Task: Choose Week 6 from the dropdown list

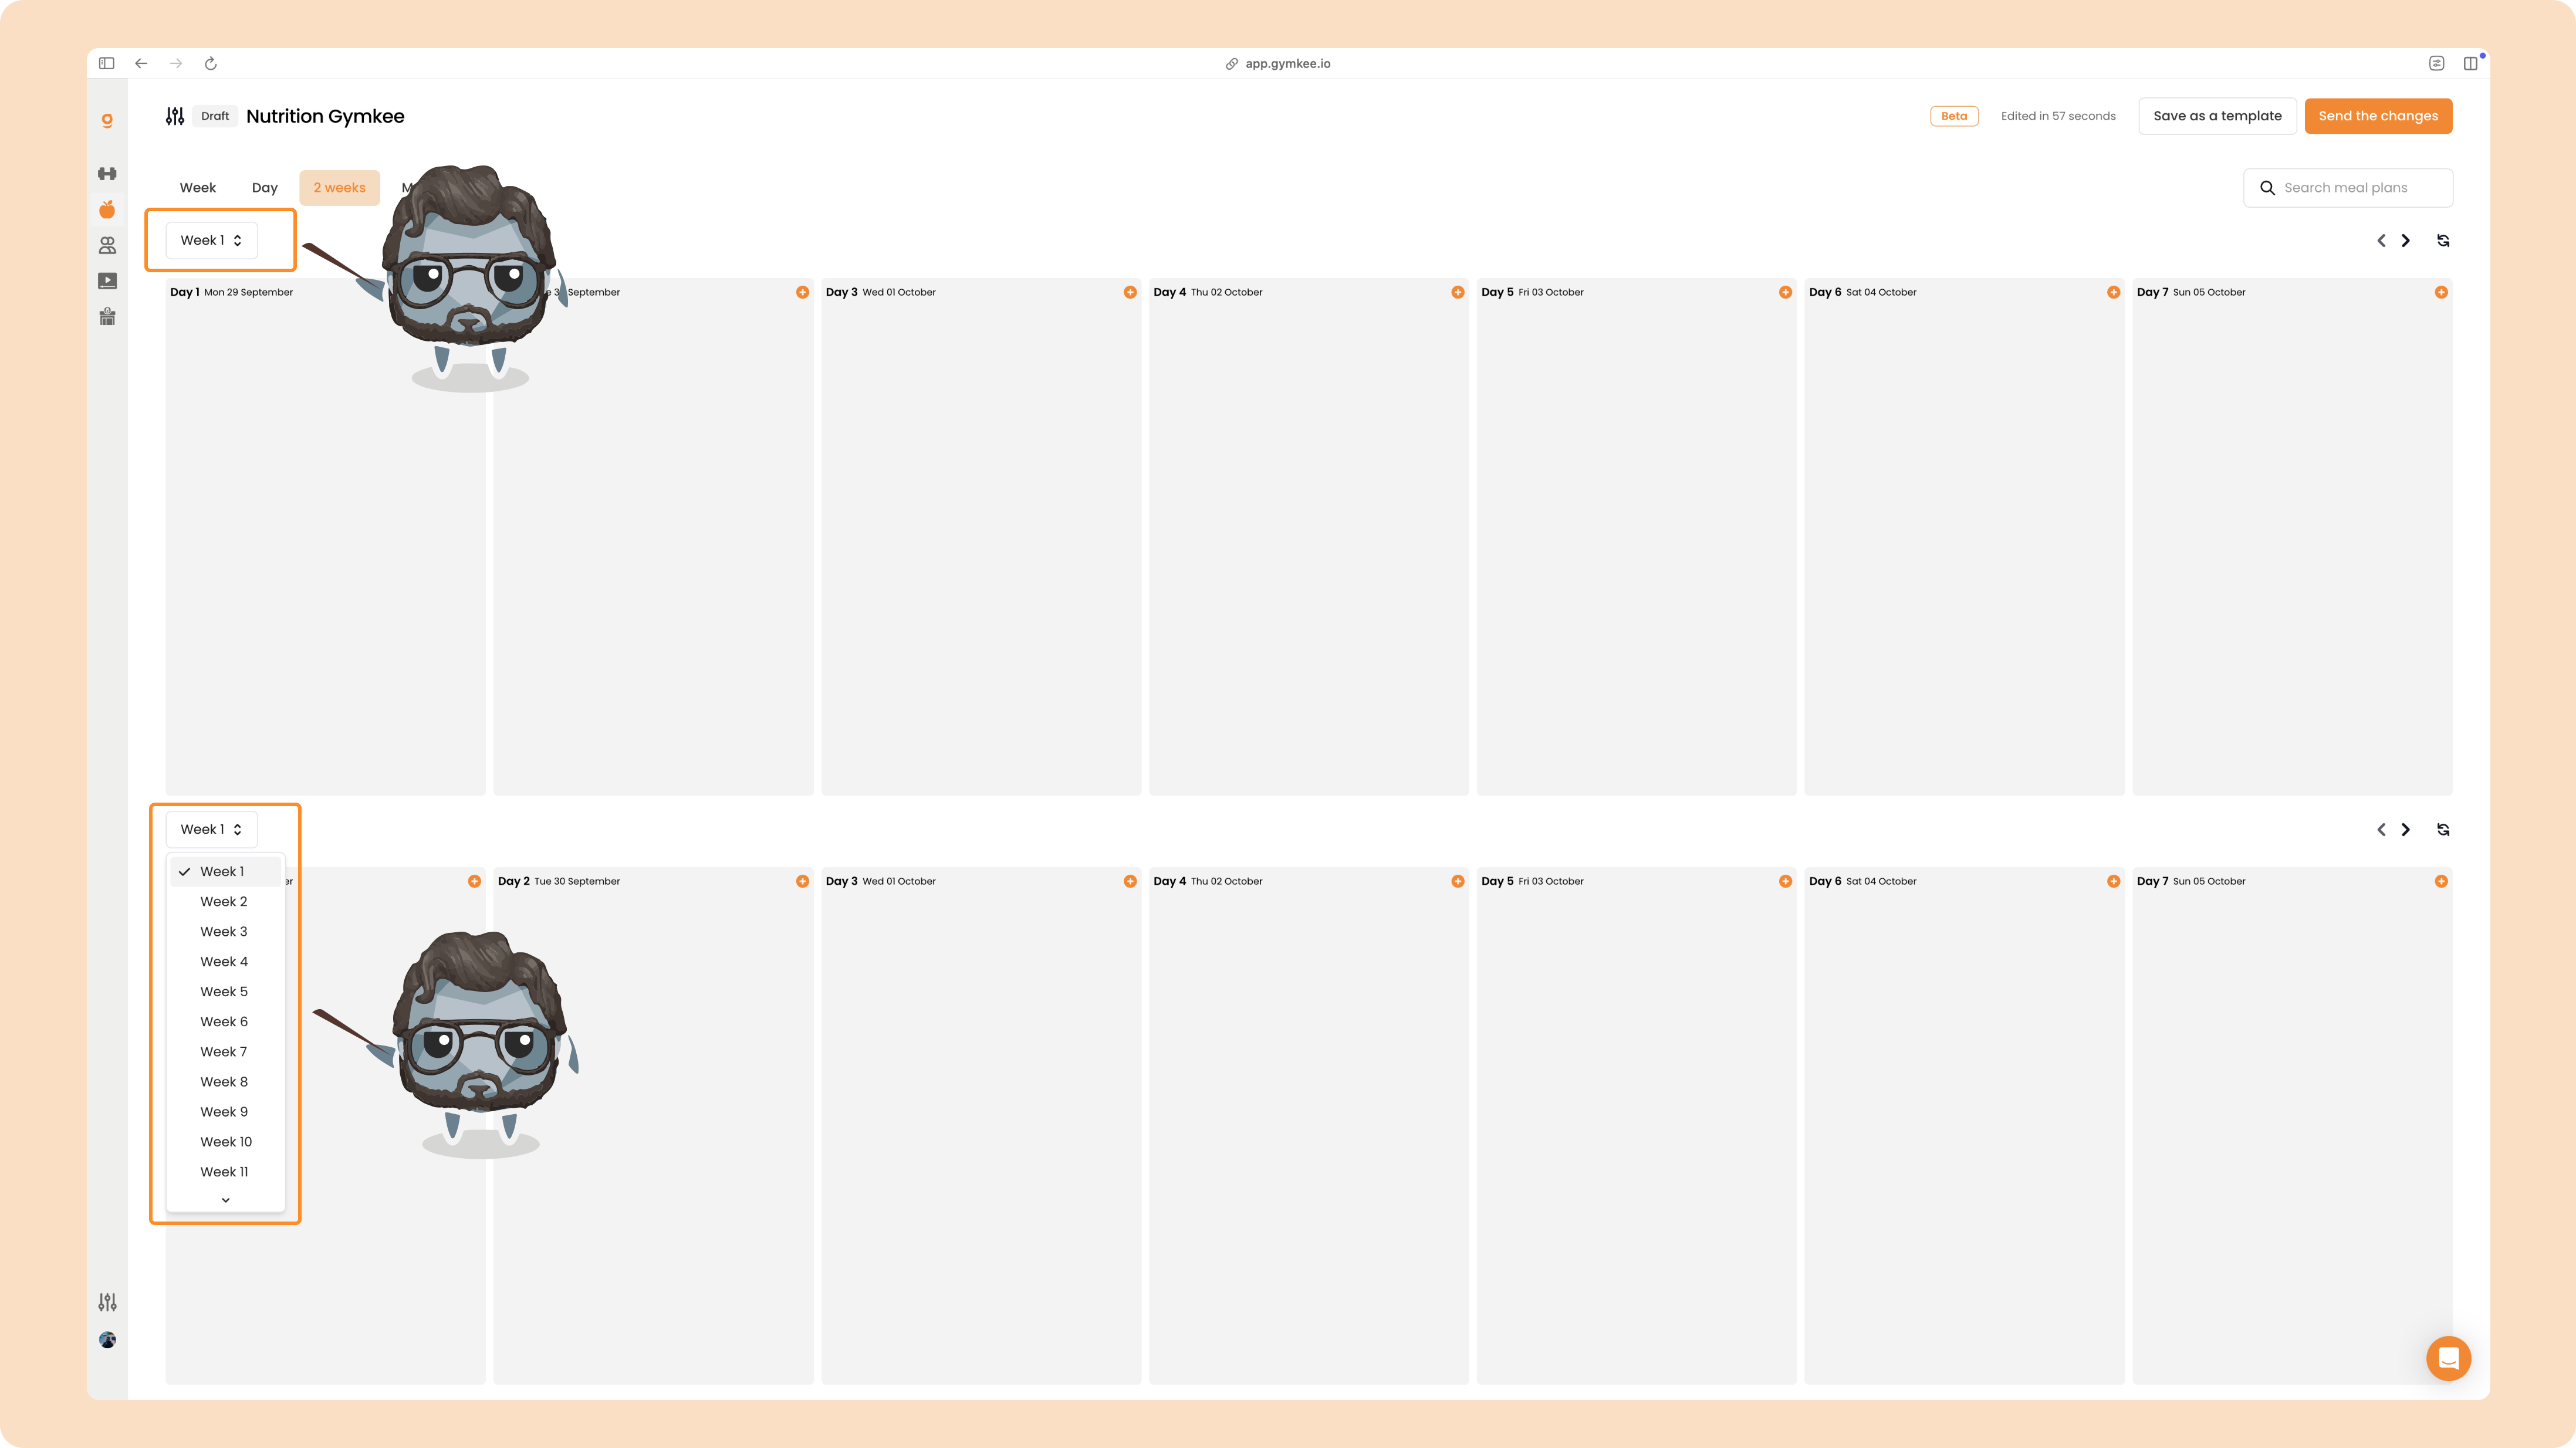Action: click(226, 1021)
